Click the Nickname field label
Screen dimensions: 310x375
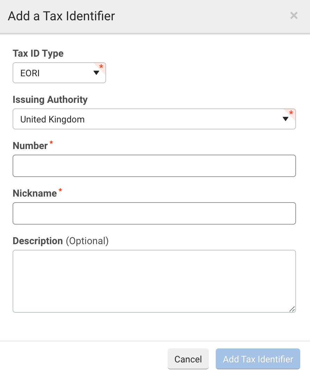tap(35, 193)
